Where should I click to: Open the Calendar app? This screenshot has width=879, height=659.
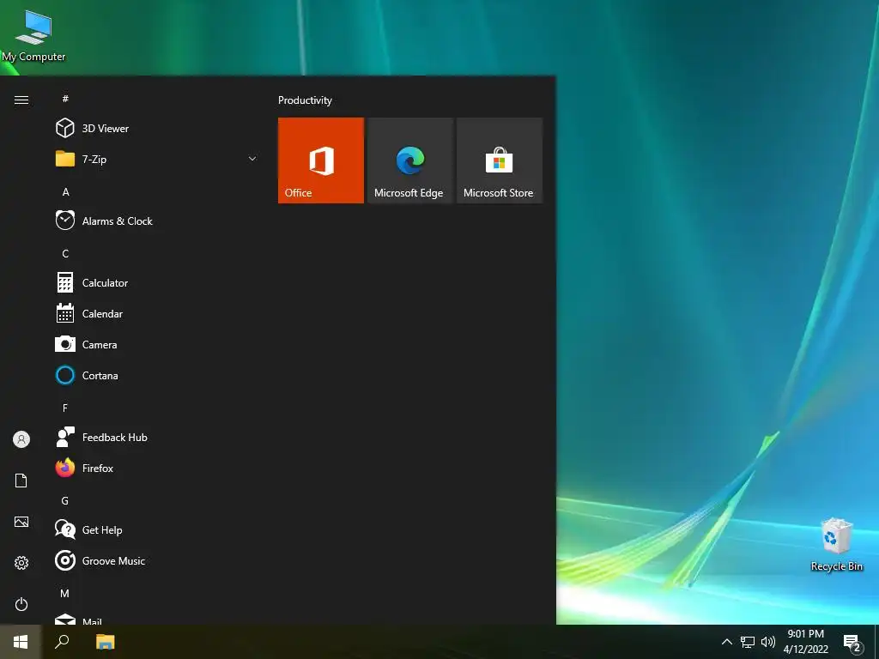[x=156, y=314]
